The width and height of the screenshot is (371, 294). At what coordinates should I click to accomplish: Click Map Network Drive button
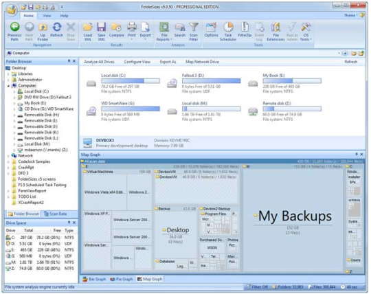pos(202,62)
